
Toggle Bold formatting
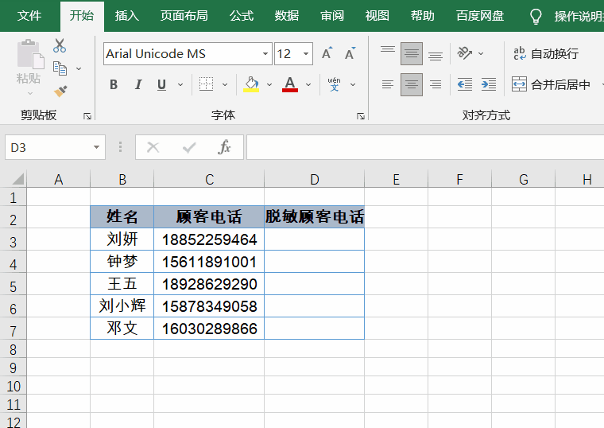pyautogui.click(x=114, y=84)
